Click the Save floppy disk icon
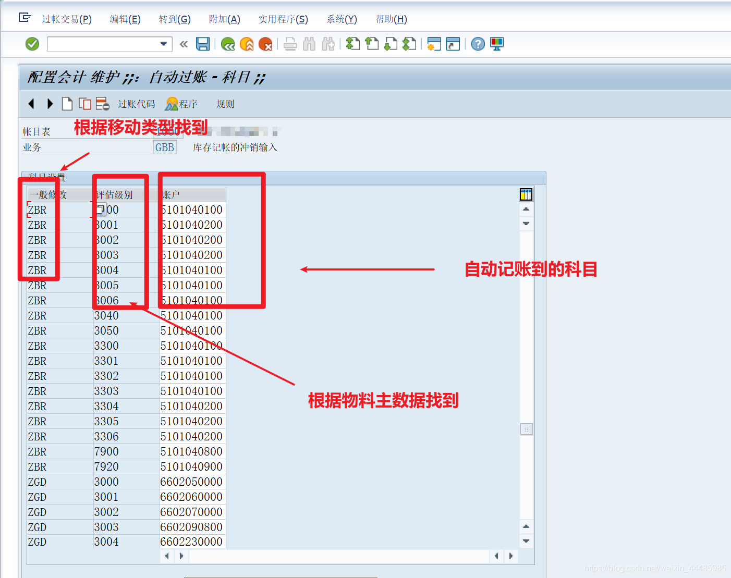 point(203,44)
